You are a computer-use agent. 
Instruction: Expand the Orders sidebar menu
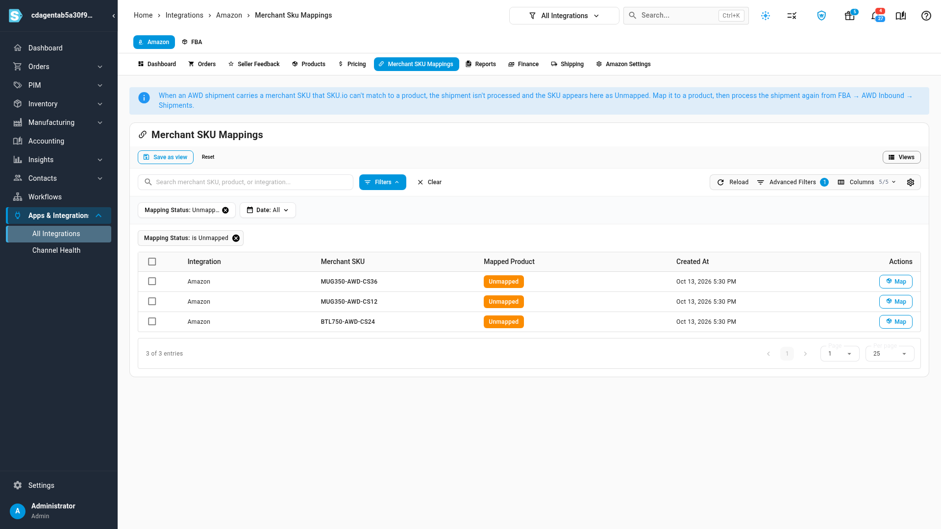(59, 67)
